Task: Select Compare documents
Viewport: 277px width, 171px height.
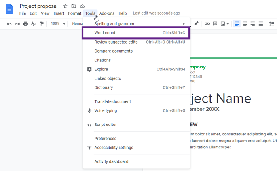Action: pos(137,51)
